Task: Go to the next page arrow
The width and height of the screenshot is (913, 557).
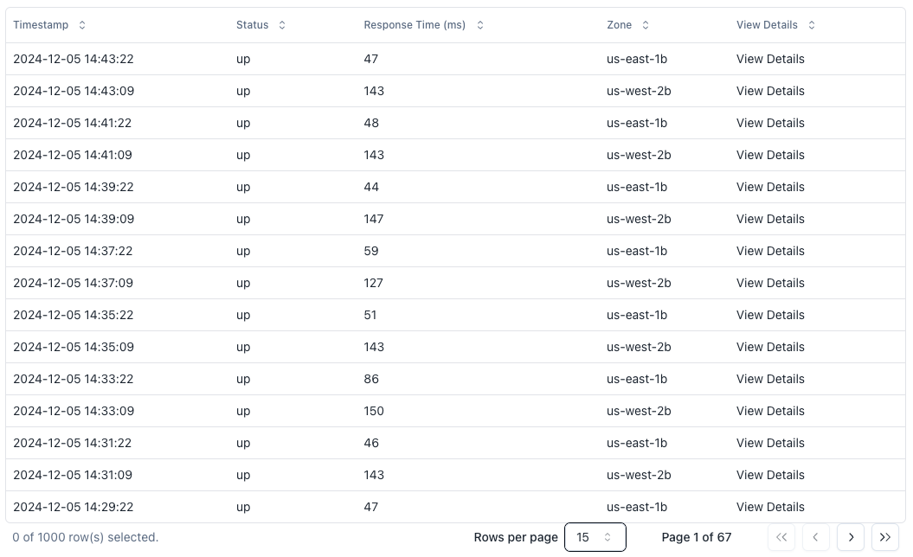Action: point(851,537)
